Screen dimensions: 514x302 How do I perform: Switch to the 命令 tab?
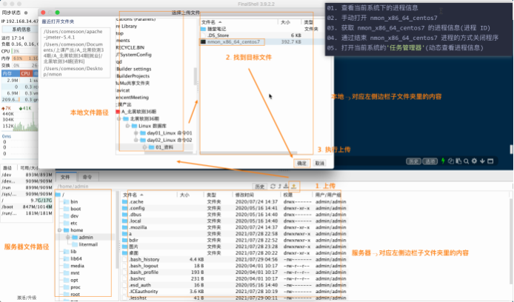click(87, 177)
